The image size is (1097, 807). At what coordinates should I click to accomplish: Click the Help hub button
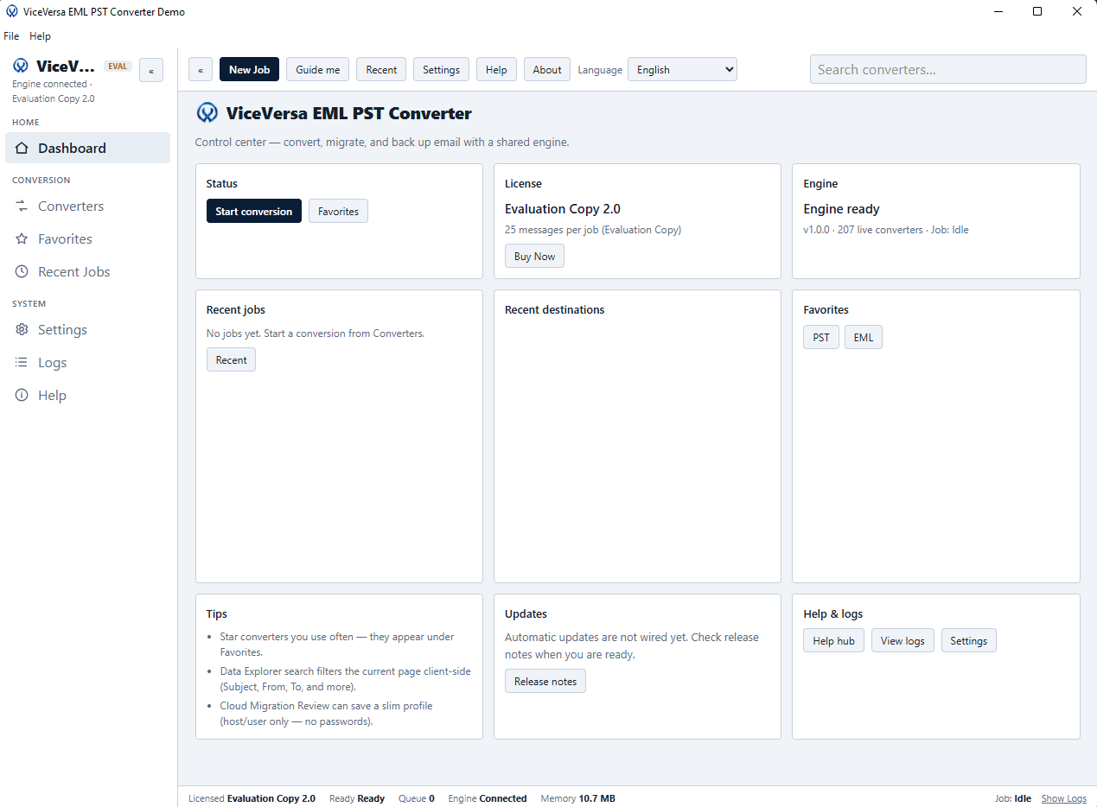[x=833, y=640]
